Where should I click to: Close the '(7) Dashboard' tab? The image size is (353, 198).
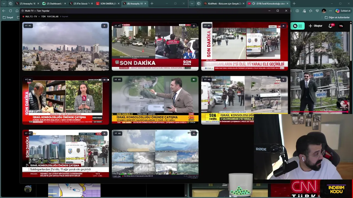65,4
